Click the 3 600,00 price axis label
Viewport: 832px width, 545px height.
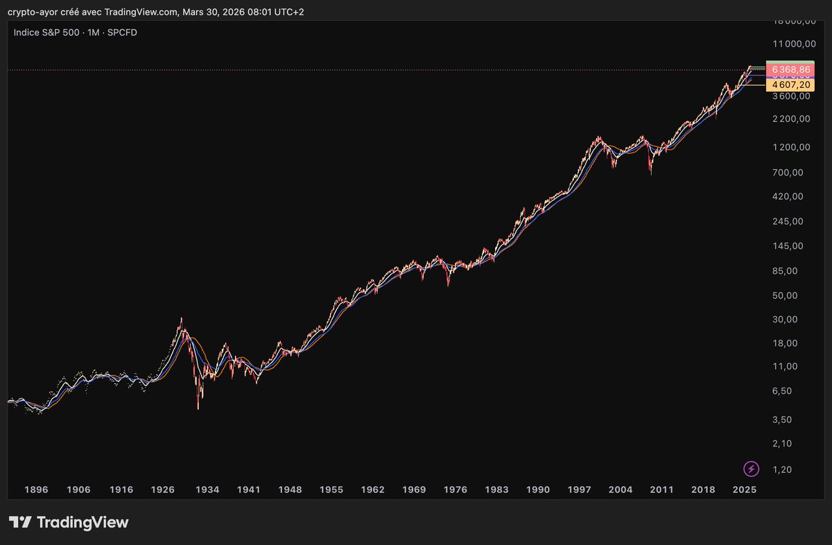click(x=791, y=96)
